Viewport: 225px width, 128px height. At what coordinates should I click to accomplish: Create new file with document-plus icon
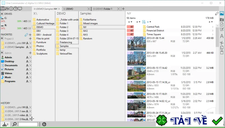pos(222,25)
